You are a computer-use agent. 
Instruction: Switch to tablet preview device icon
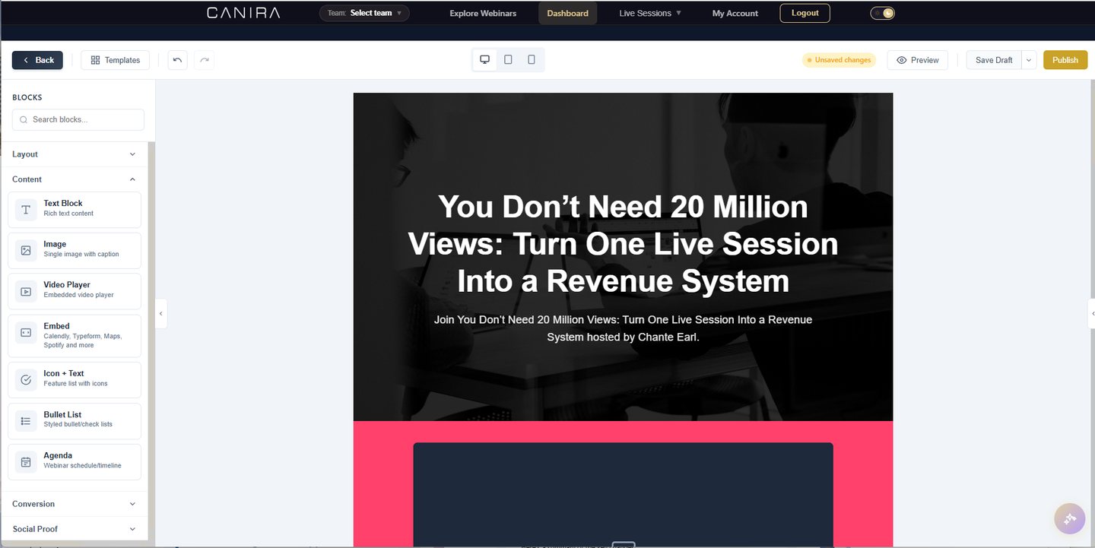508,60
